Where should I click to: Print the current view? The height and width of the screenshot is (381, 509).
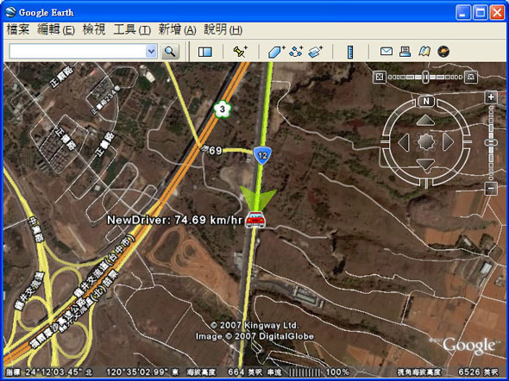click(x=405, y=51)
